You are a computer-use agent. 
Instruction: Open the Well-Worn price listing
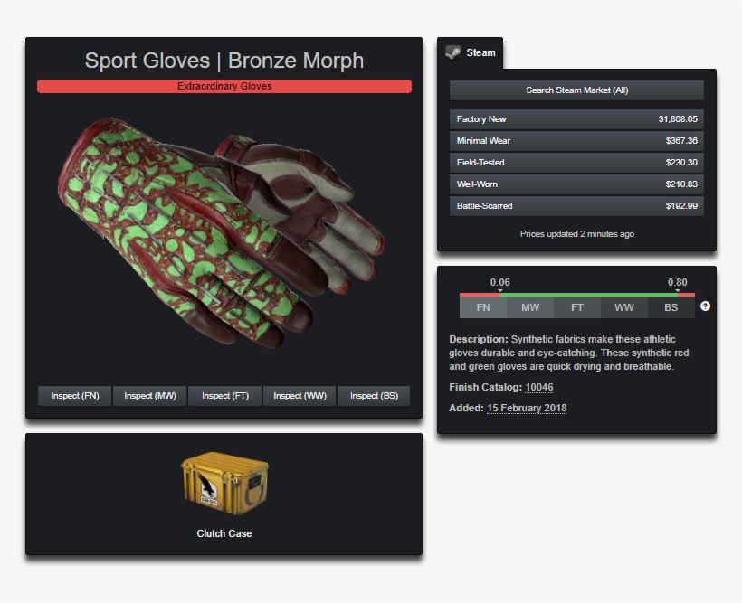(576, 184)
